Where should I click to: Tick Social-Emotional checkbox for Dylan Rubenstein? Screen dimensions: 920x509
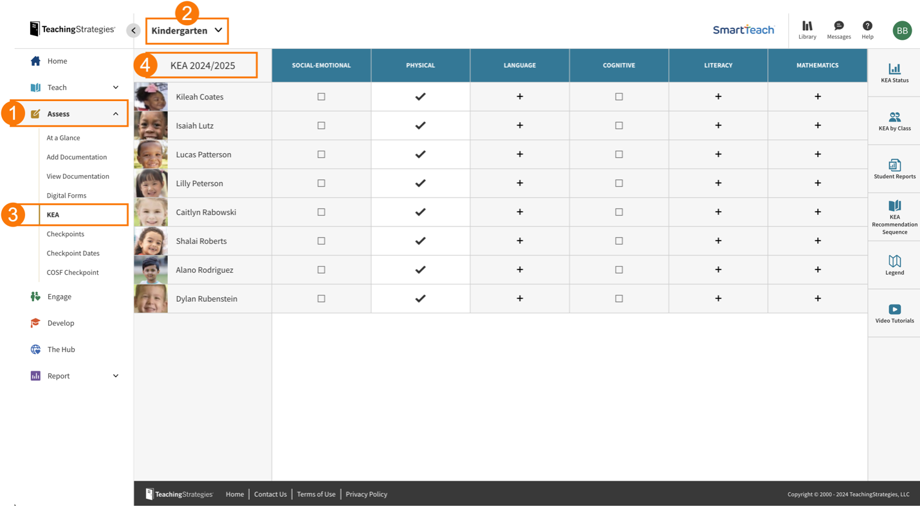coord(321,299)
